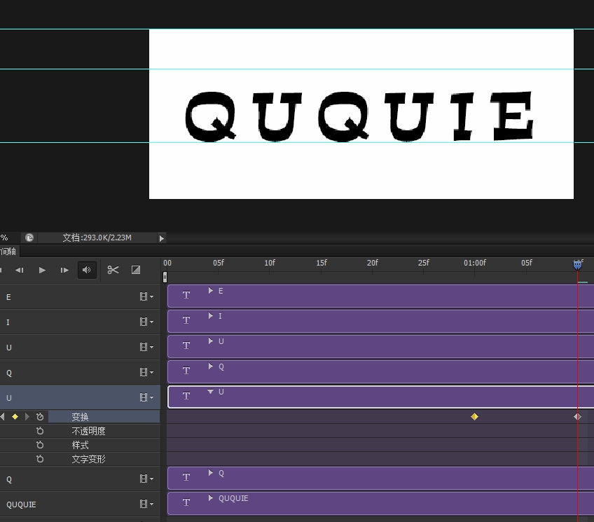The width and height of the screenshot is (594, 522).
Task: Click the add/remove keyframe diamond for 变换
Action: pos(15,417)
